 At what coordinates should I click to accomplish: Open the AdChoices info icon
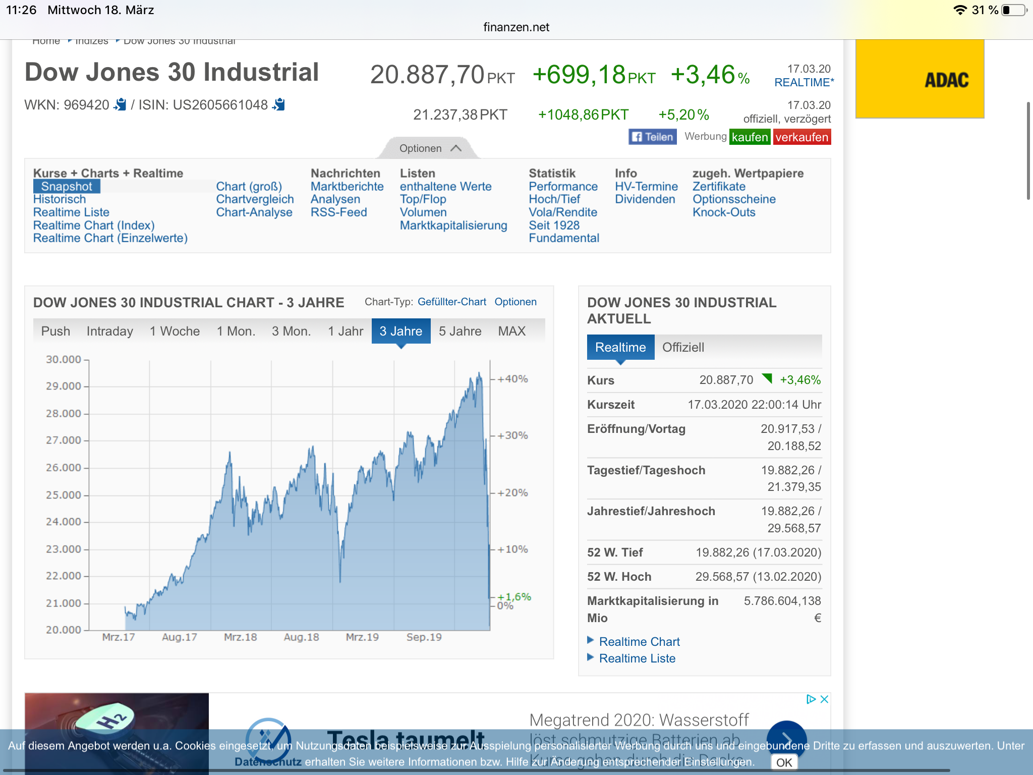811,699
